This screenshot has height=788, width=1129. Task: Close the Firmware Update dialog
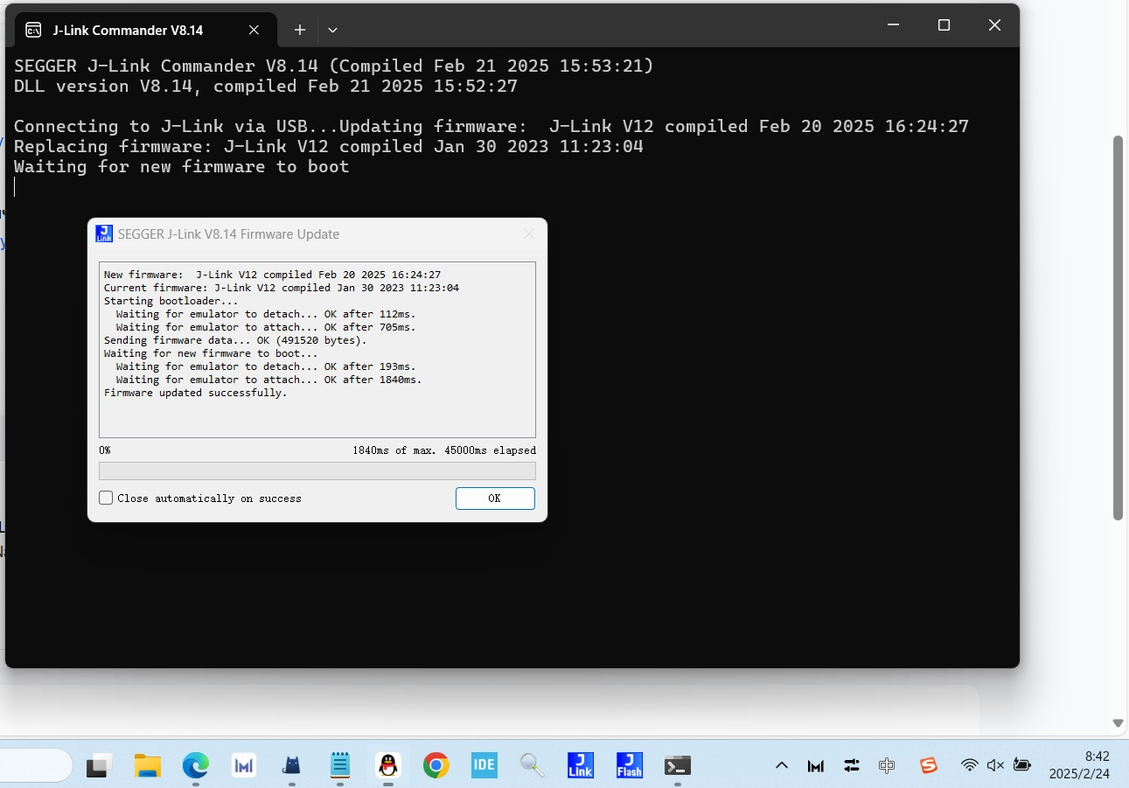pos(528,234)
